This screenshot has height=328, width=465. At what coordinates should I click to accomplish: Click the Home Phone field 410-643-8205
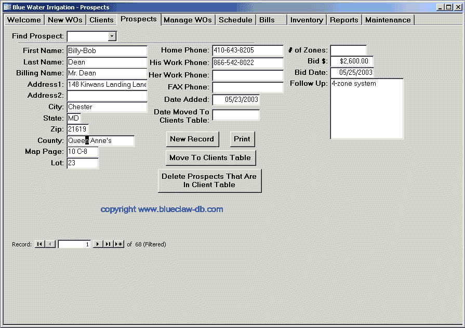coord(248,50)
